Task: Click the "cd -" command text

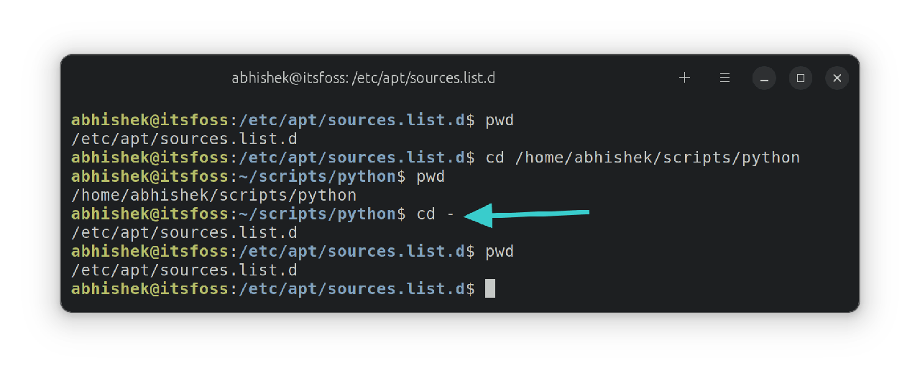Action: point(436,214)
